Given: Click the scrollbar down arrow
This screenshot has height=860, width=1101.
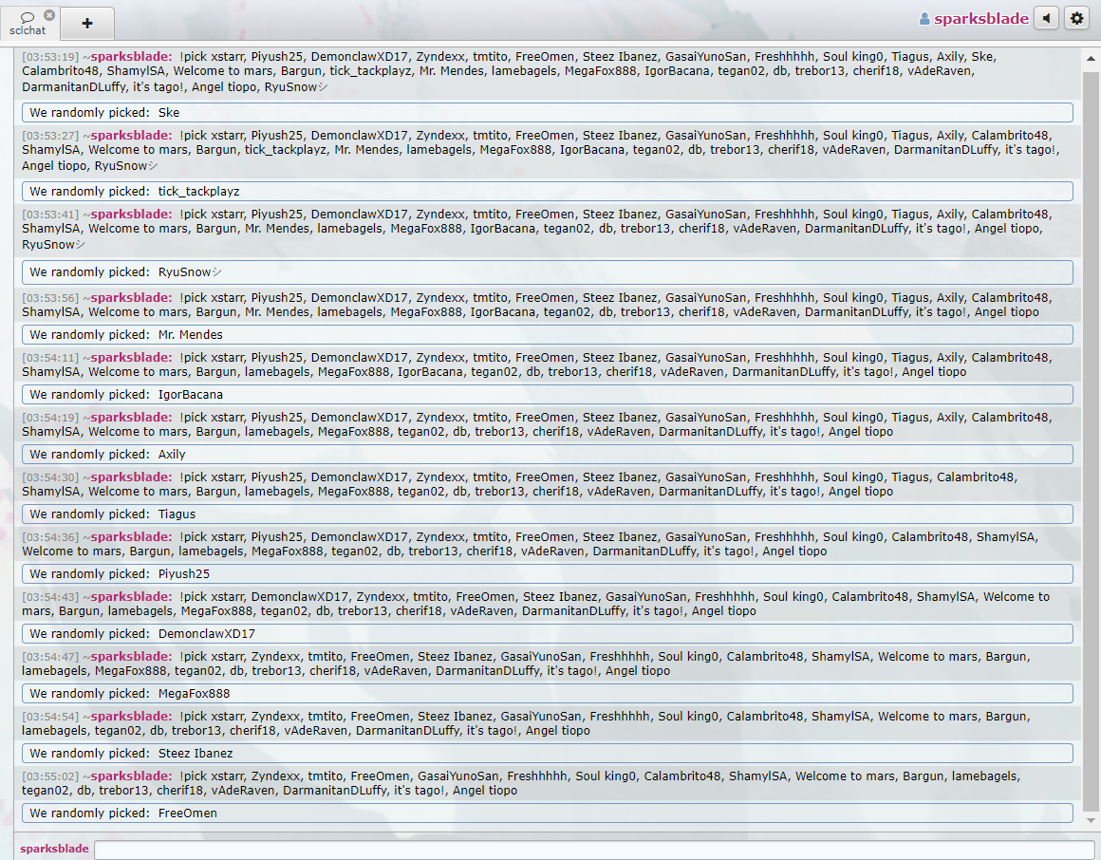Looking at the screenshot, I should pos(1091,820).
